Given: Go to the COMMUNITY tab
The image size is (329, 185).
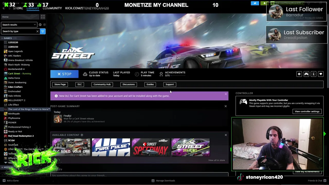Looking at the screenshot, I should coord(52,8).
